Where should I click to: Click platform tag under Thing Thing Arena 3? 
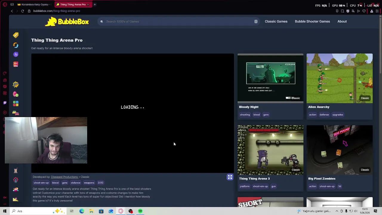coord(245,186)
